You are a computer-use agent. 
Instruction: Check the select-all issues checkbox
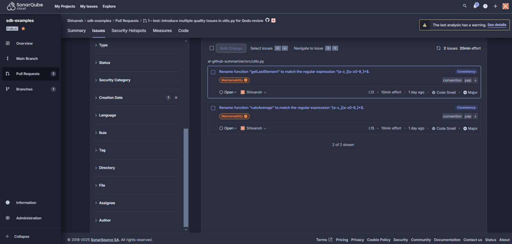click(x=212, y=48)
